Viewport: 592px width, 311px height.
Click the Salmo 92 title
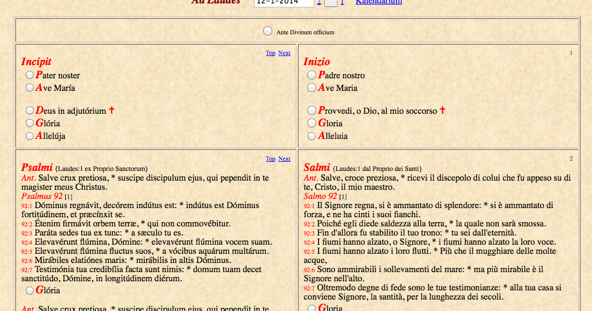click(x=320, y=196)
